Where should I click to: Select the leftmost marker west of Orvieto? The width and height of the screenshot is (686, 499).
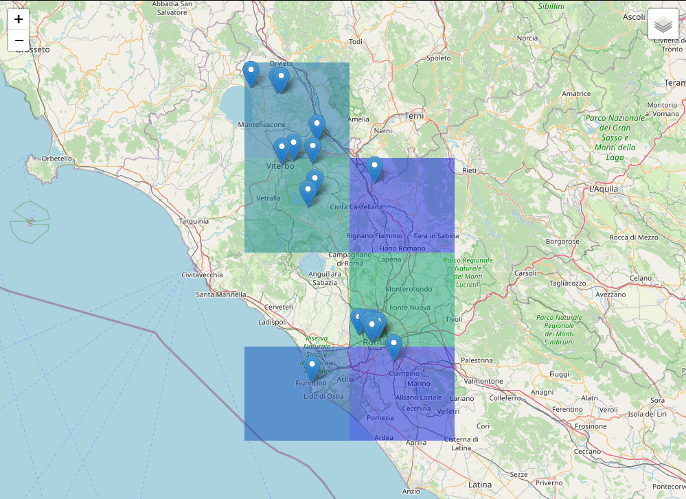tap(251, 73)
